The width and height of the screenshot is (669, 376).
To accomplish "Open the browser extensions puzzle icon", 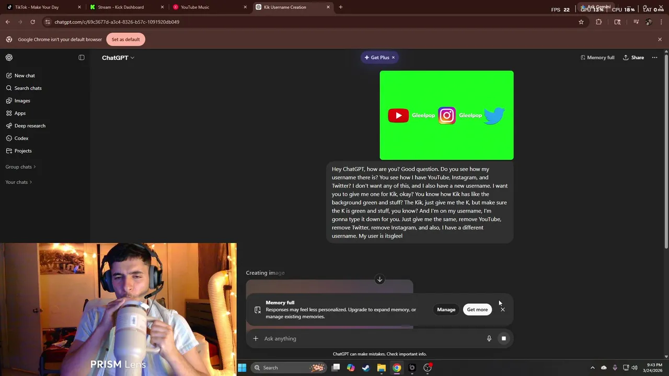I will pos(599,22).
